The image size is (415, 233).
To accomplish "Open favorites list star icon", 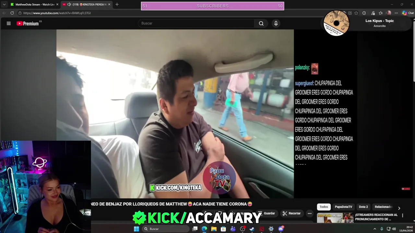I will [x=381, y=13].
